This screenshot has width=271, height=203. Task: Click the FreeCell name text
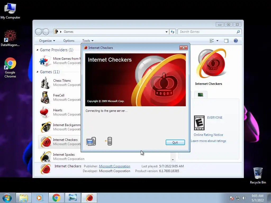pos(58,95)
